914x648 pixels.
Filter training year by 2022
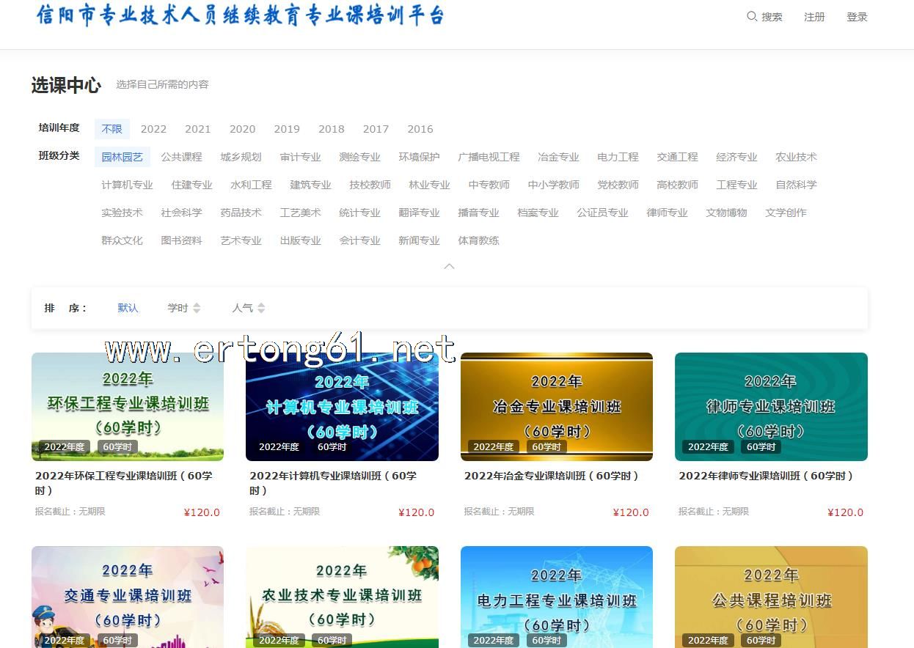pos(153,129)
